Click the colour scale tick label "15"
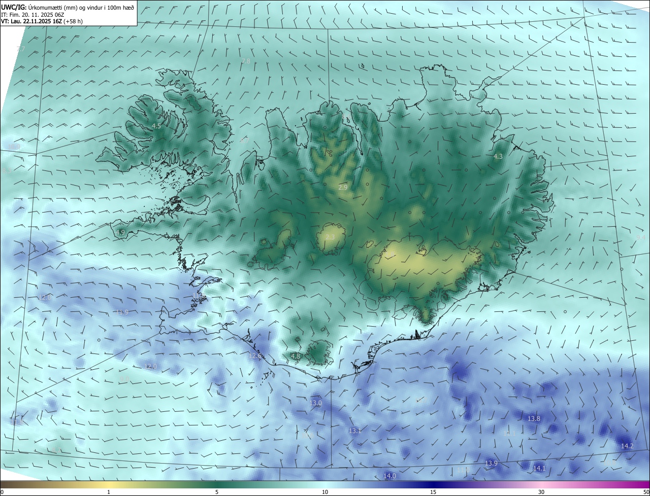Viewport: 650px width, 496px height. tap(433, 492)
